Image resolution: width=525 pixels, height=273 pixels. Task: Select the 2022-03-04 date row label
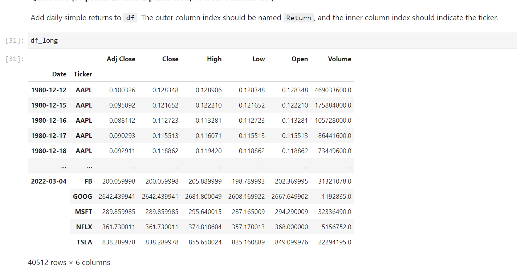point(49,181)
